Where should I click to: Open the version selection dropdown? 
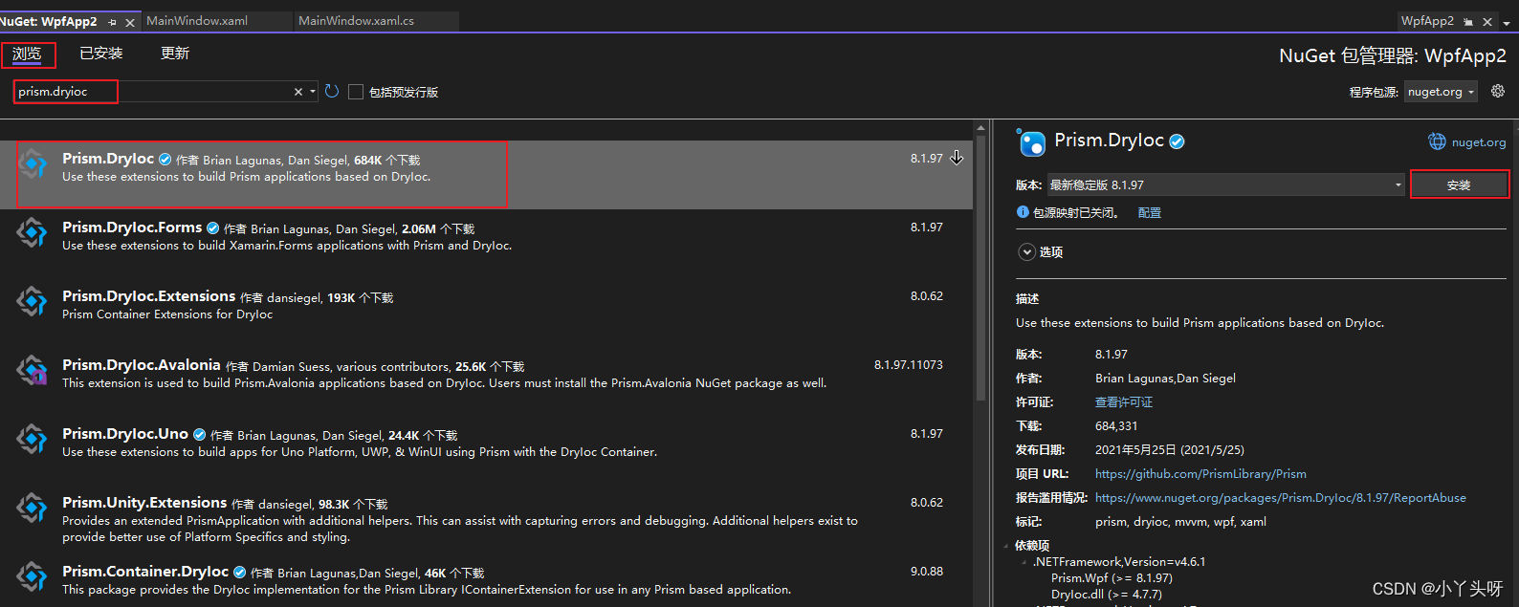[x=1226, y=184]
